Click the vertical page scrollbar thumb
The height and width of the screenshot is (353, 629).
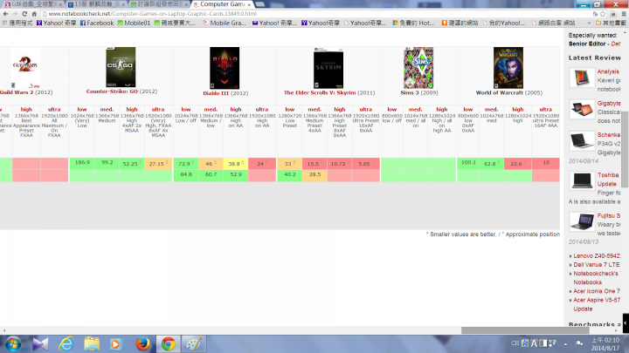click(x=626, y=149)
